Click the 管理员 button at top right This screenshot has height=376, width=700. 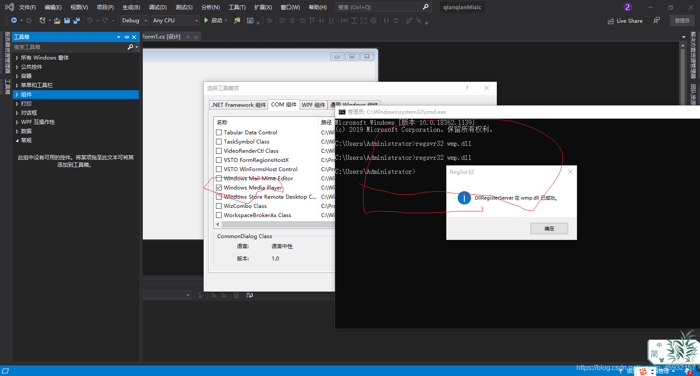point(682,21)
